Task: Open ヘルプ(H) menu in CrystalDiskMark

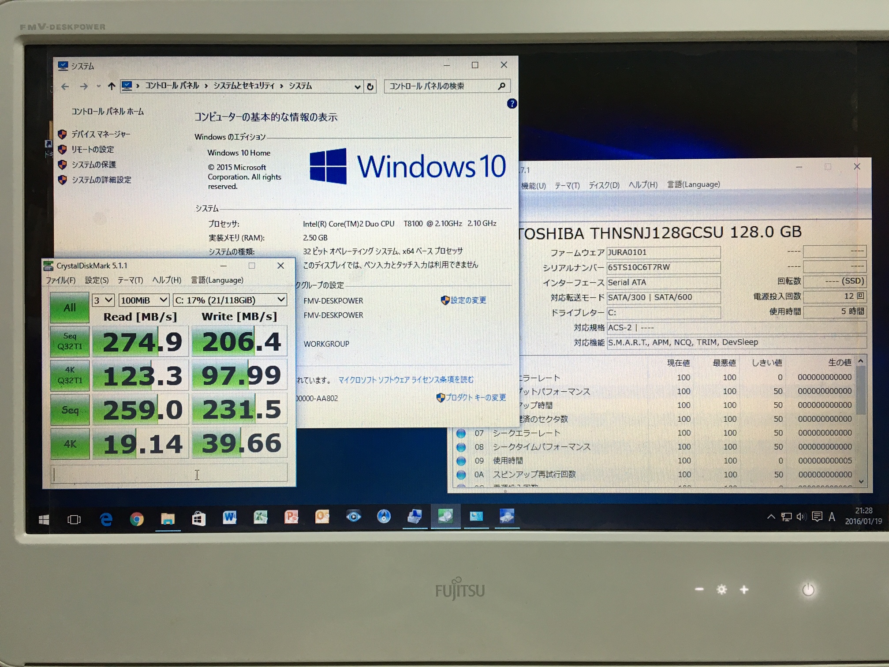Action: [x=166, y=280]
